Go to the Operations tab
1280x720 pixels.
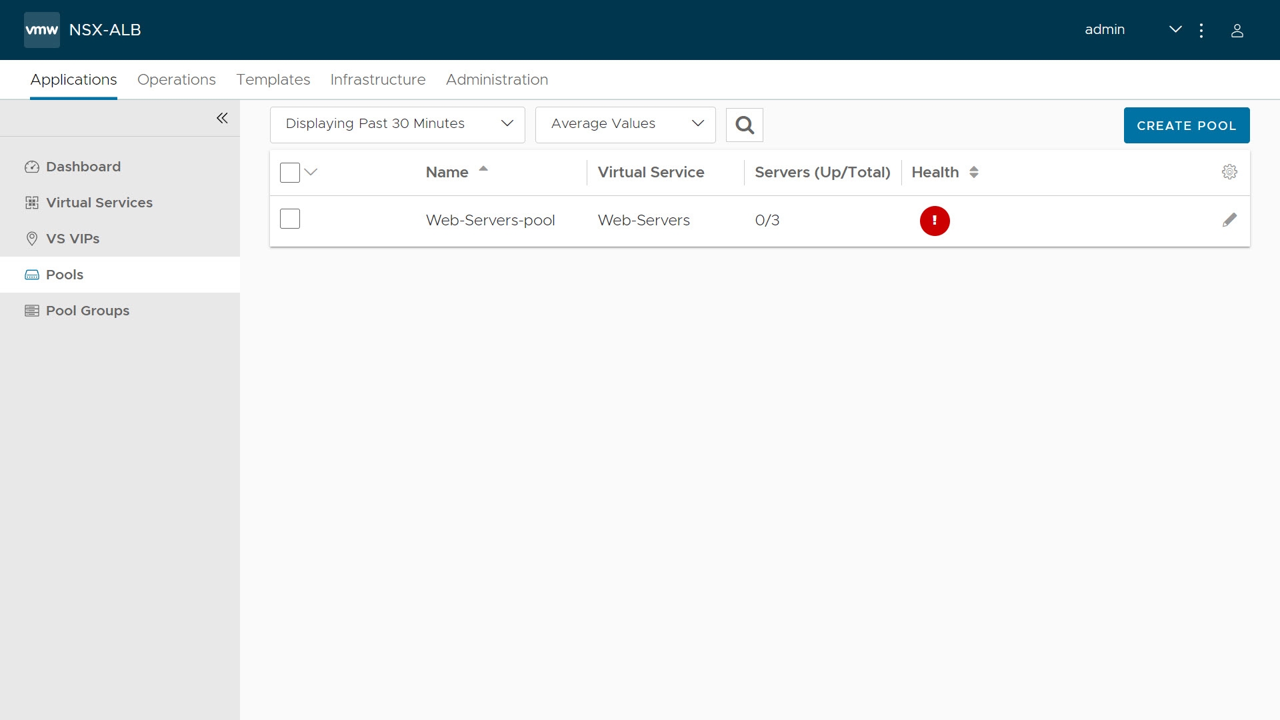tap(176, 79)
